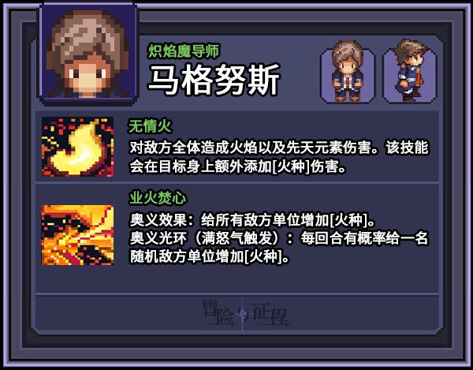Click the 马格努斯 pixel portrait avatar
The height and width of the screenshot is (370, 473).
[x=88, y=54]
